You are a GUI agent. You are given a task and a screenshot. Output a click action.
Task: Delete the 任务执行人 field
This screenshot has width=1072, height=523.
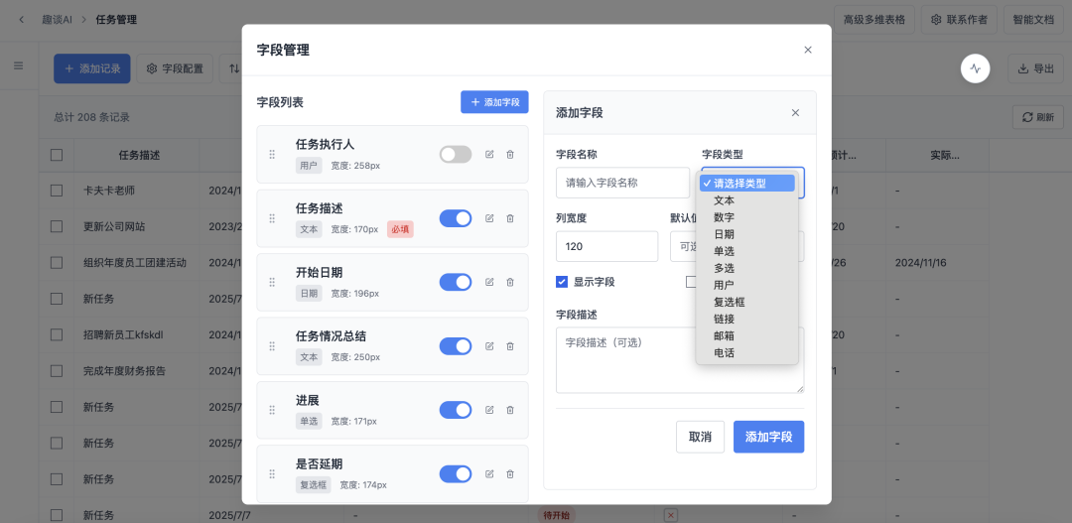(510, 155)
